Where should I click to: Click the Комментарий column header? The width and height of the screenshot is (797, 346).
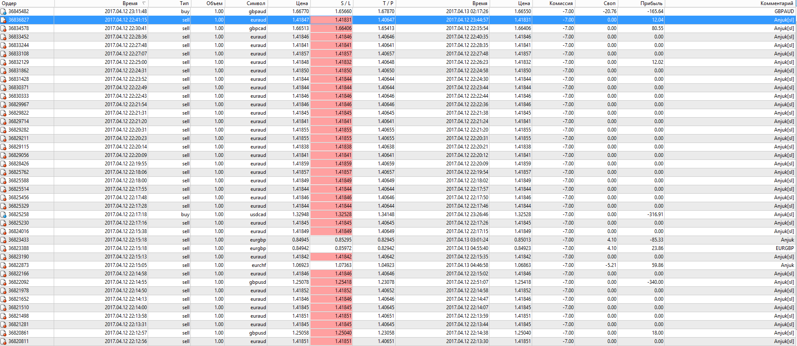(x=730, y=3)
